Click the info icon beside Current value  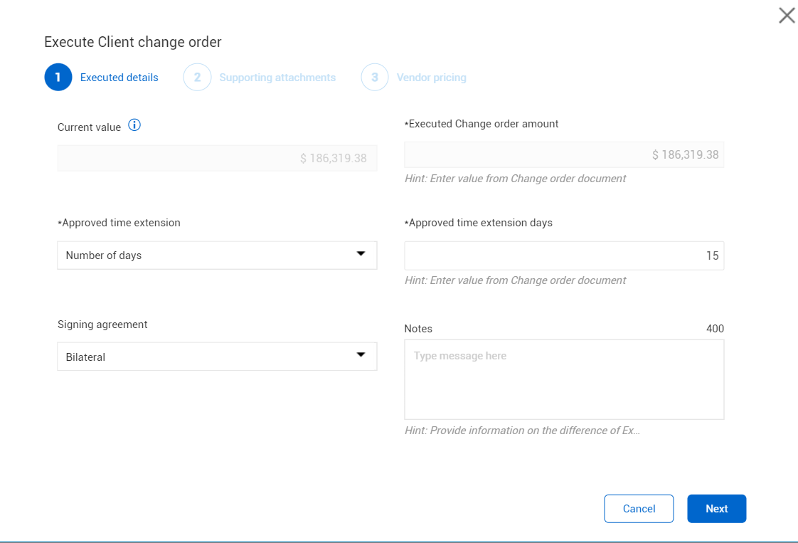pyautogui.click(x=134, y=126)
